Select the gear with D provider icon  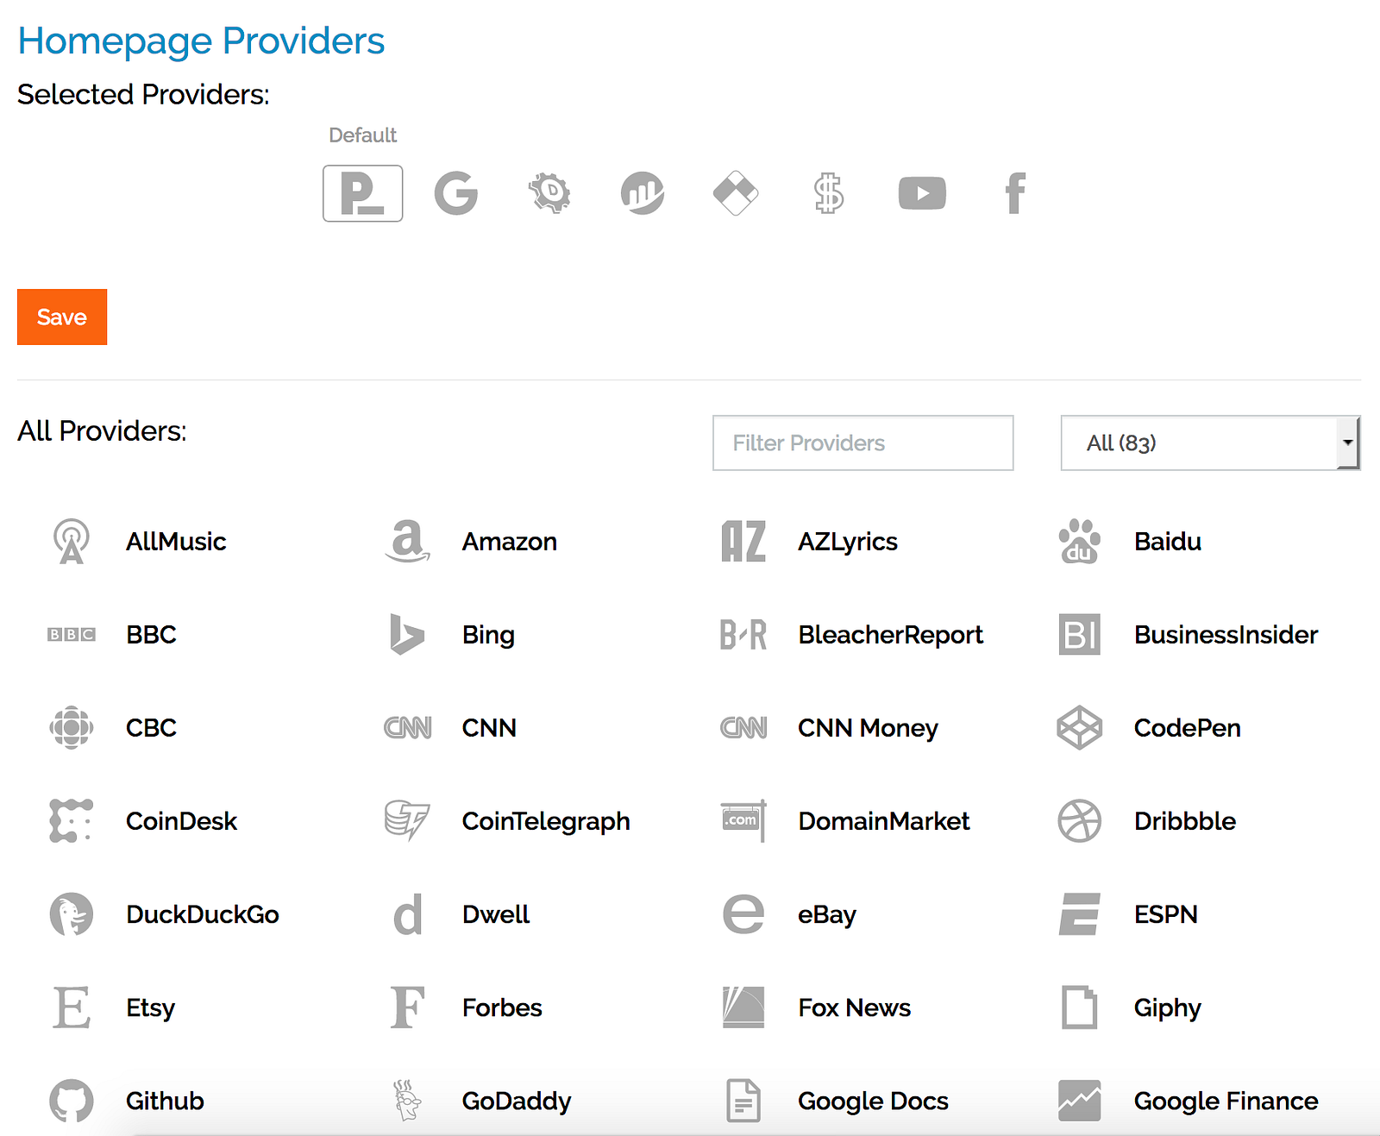[549, 192]
